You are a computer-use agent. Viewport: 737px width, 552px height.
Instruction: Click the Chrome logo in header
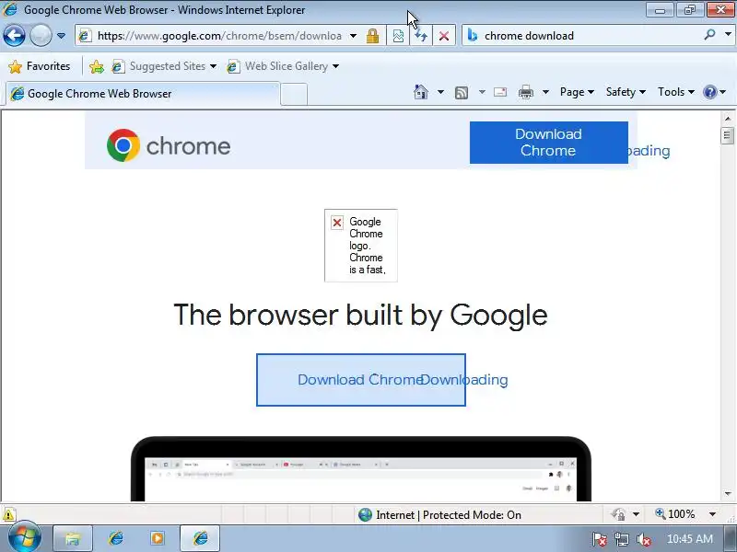169,145
